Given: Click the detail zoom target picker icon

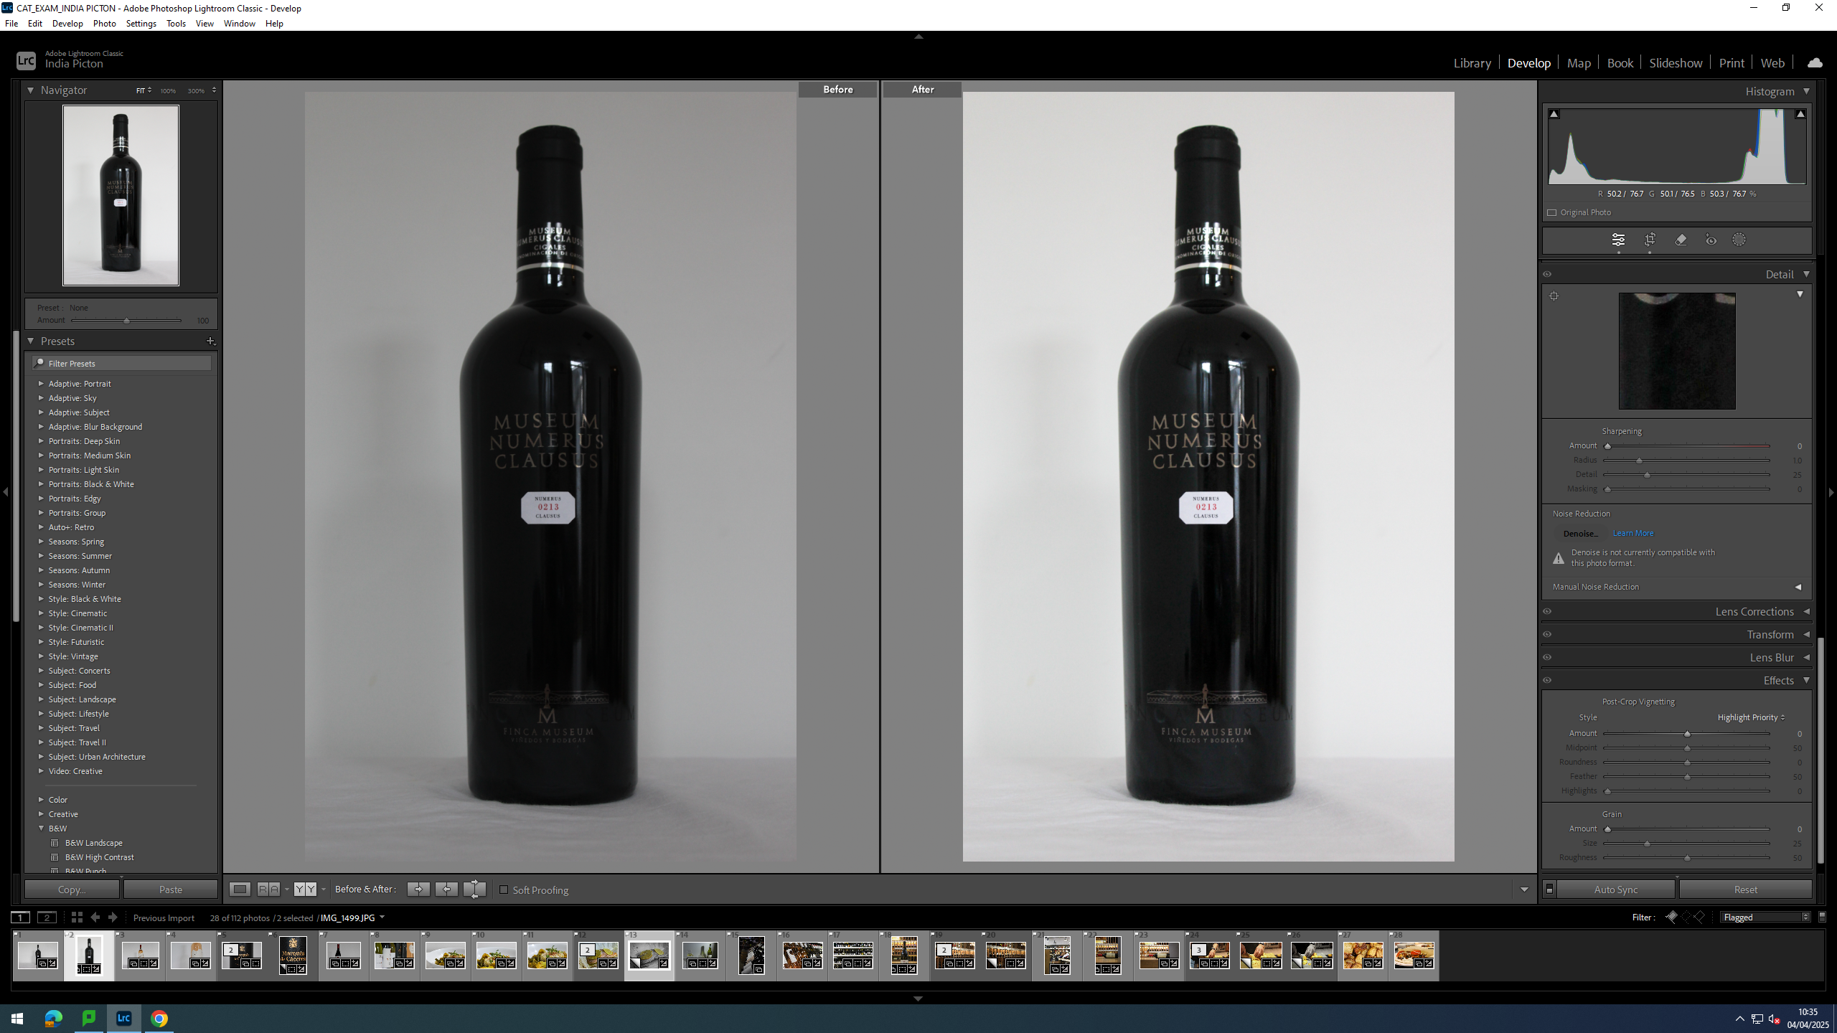Looking at the screenshot, I should 1554,296.
